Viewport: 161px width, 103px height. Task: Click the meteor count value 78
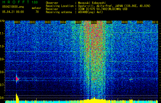coord(37,12)
